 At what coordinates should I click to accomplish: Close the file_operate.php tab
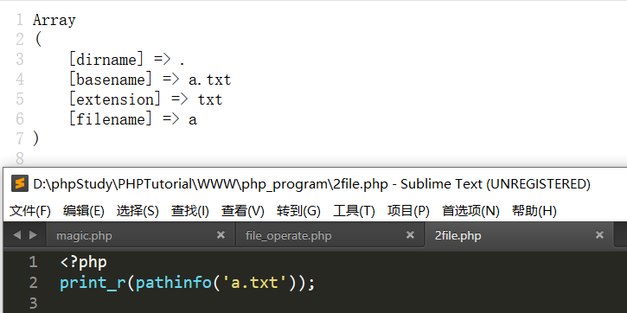410,235
